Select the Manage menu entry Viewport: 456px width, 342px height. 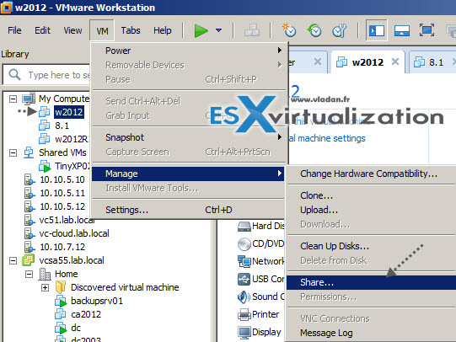click(x=188, y=174)
